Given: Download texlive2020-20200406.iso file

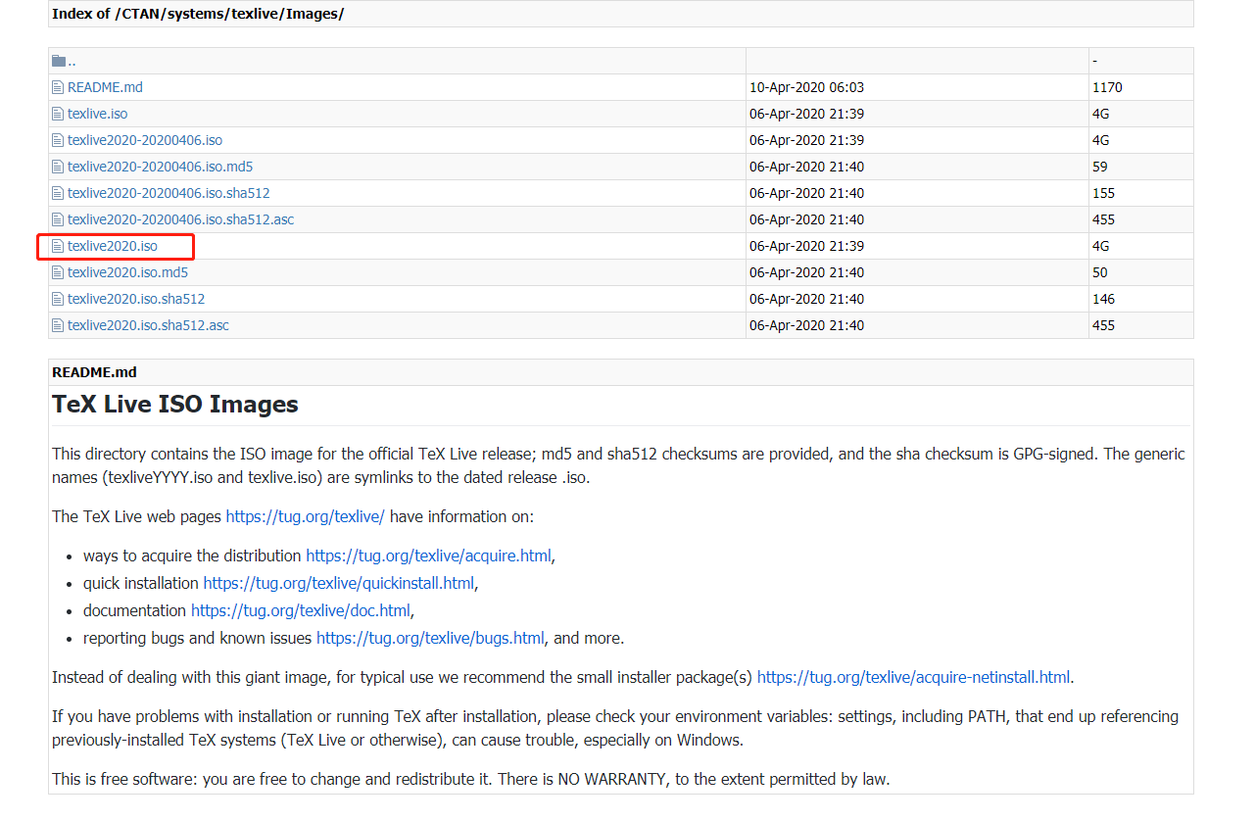Looking at the screenshot, I should [x=145, y=140].
